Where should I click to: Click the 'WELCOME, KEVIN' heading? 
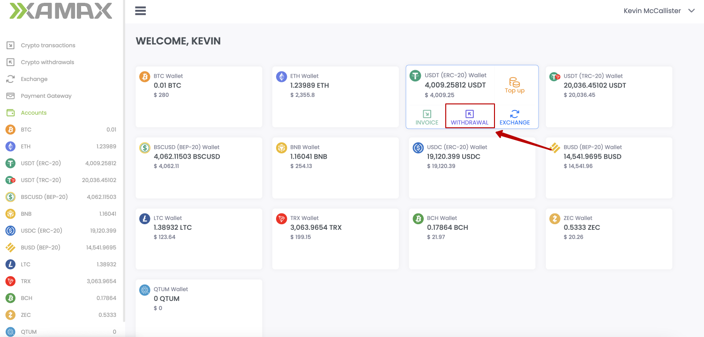[178, 41]
